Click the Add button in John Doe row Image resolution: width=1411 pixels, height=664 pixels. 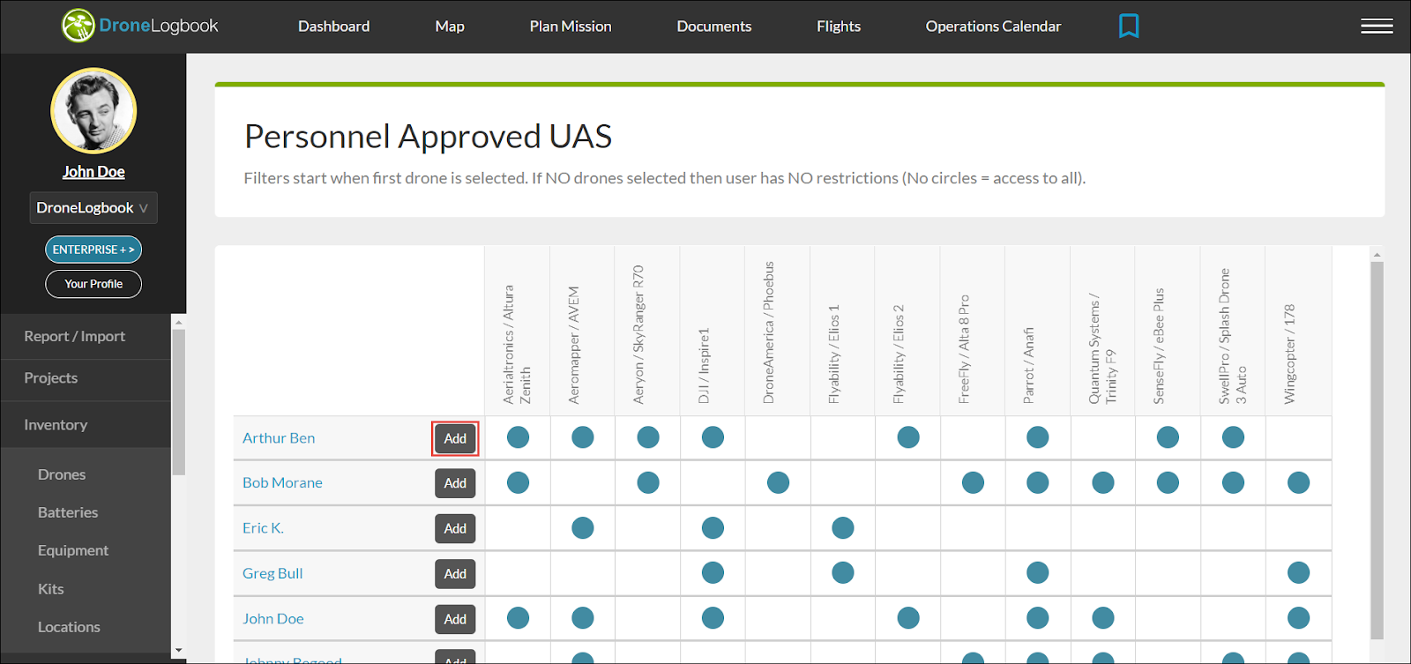455,619
